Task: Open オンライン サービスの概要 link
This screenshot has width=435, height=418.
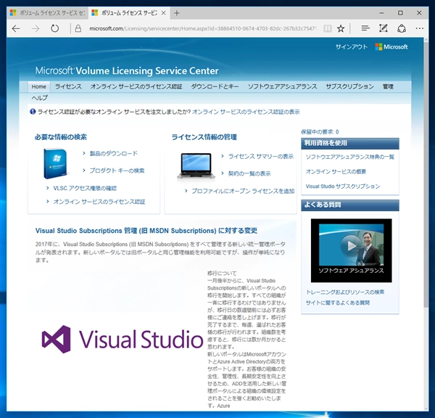Action: coord(336,172)
